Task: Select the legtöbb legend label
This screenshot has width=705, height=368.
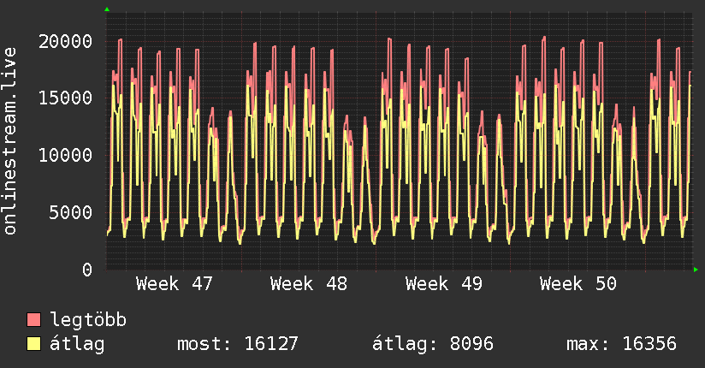Action: click(x=89, y=321)
